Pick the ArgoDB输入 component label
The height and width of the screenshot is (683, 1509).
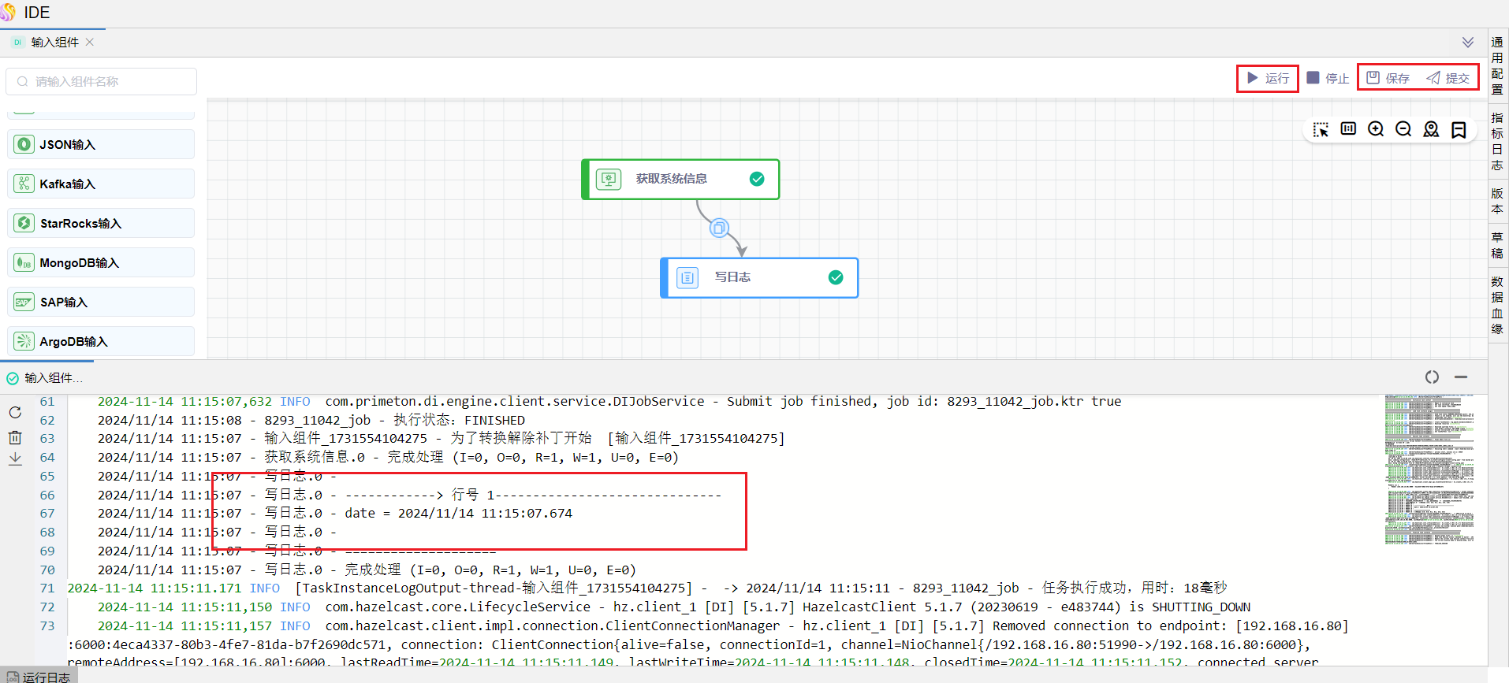click(x=74, y=342)
